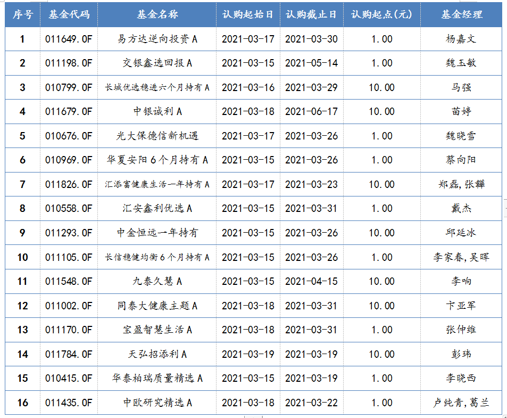
Task: Select the cell 中欧研究精选A
Action: 157,403
